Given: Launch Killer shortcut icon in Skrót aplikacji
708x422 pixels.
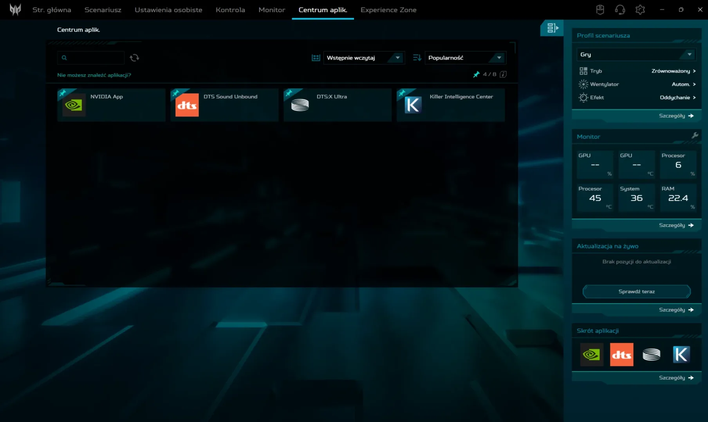Looking at the screenshot, I should point(681,354).
